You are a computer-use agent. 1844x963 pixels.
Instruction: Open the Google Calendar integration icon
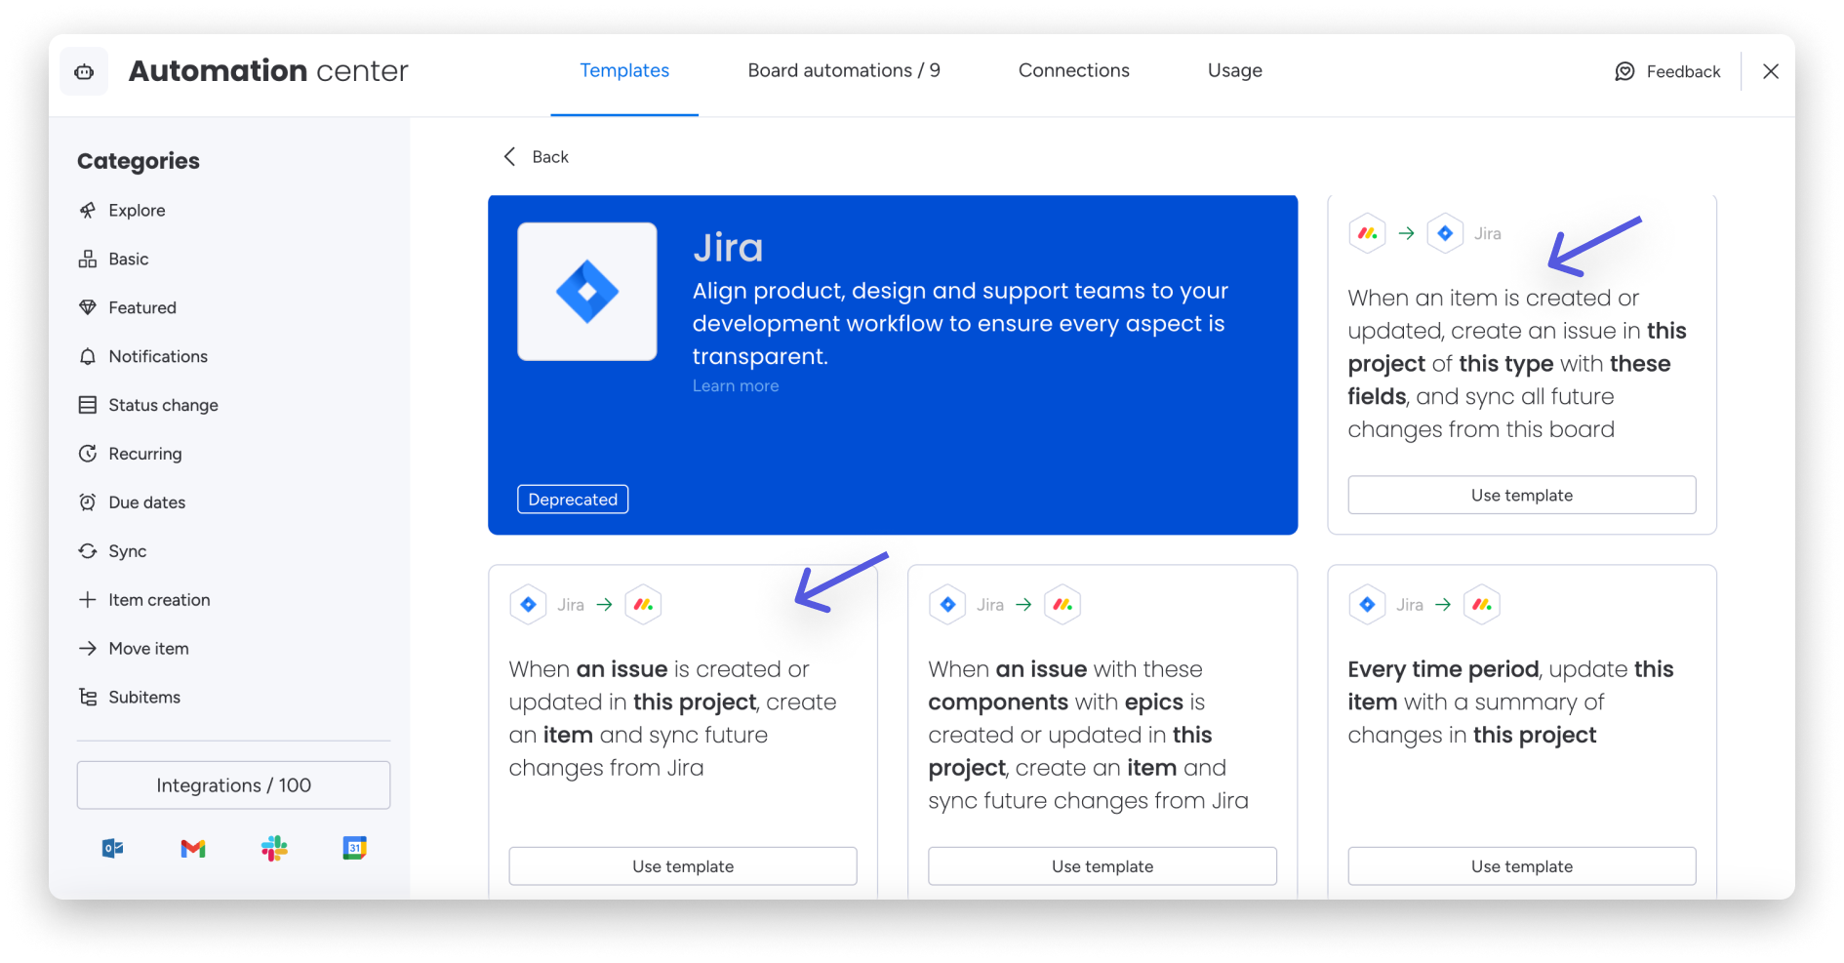point(355,849)
